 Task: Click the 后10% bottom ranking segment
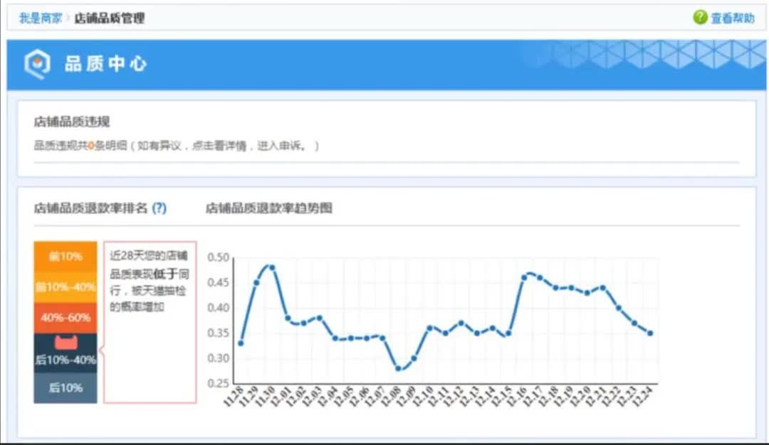65,387
